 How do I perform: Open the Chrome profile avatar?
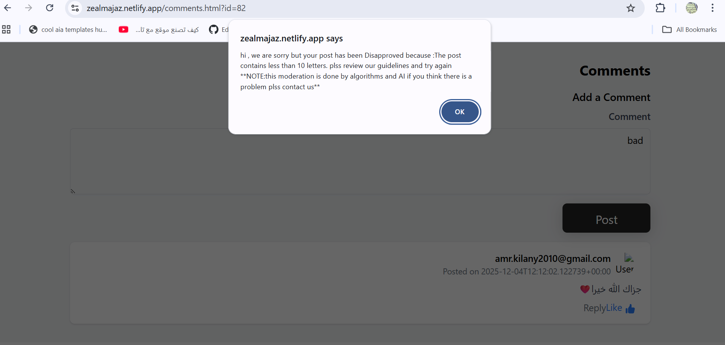692,8
